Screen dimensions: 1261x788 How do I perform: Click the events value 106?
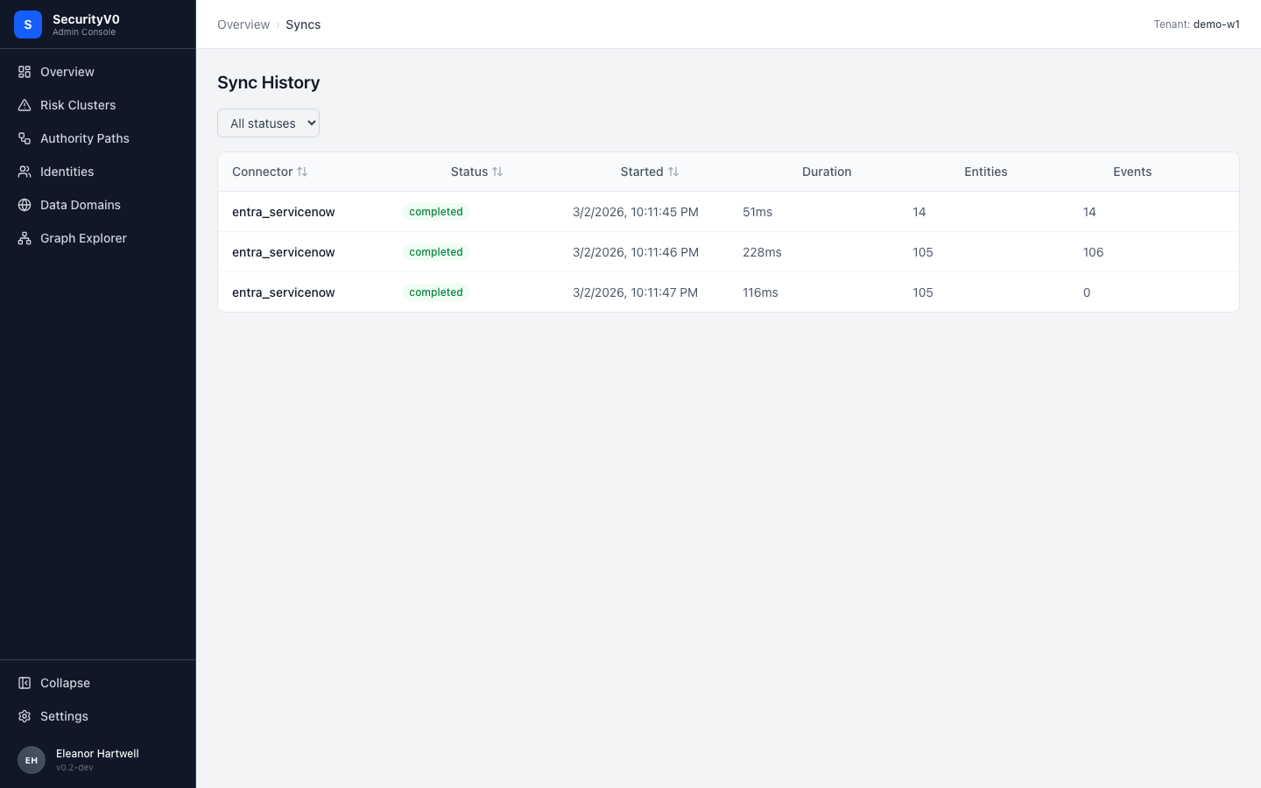point(1093,252)
